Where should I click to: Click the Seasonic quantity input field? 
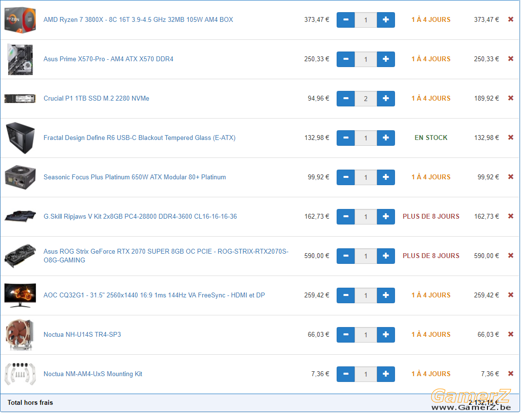click(366, 177)
